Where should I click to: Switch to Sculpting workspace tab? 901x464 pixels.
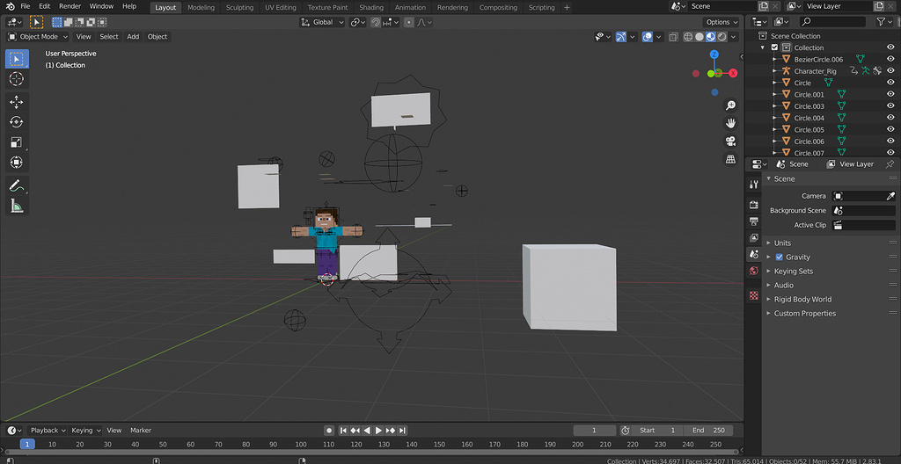pos(239,7)
